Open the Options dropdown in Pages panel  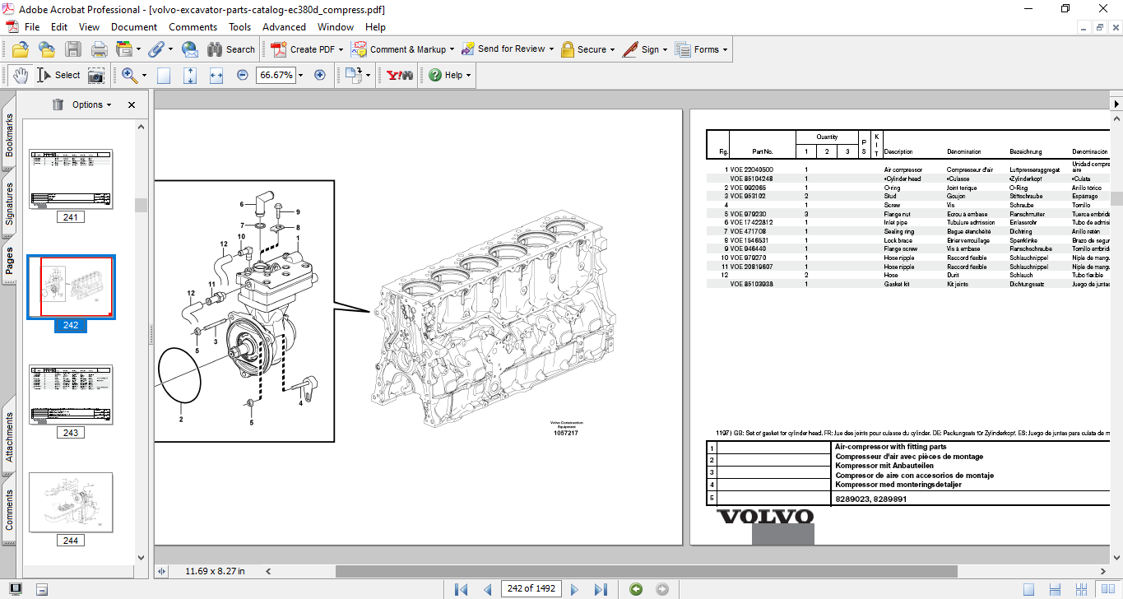91,104
